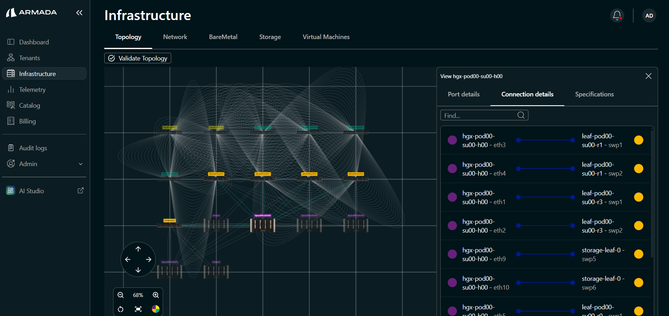The height and width of the screenshot is (316, 669).
Task: Pan the topology up with the arrow
Action: click(138, 249)
